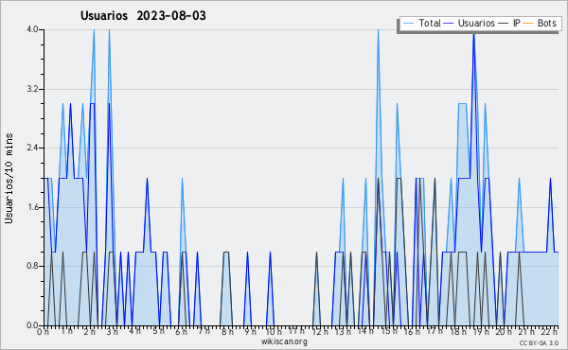
Task: Click the 'wikiscan.org' text below axis
Action: [284, 341]
